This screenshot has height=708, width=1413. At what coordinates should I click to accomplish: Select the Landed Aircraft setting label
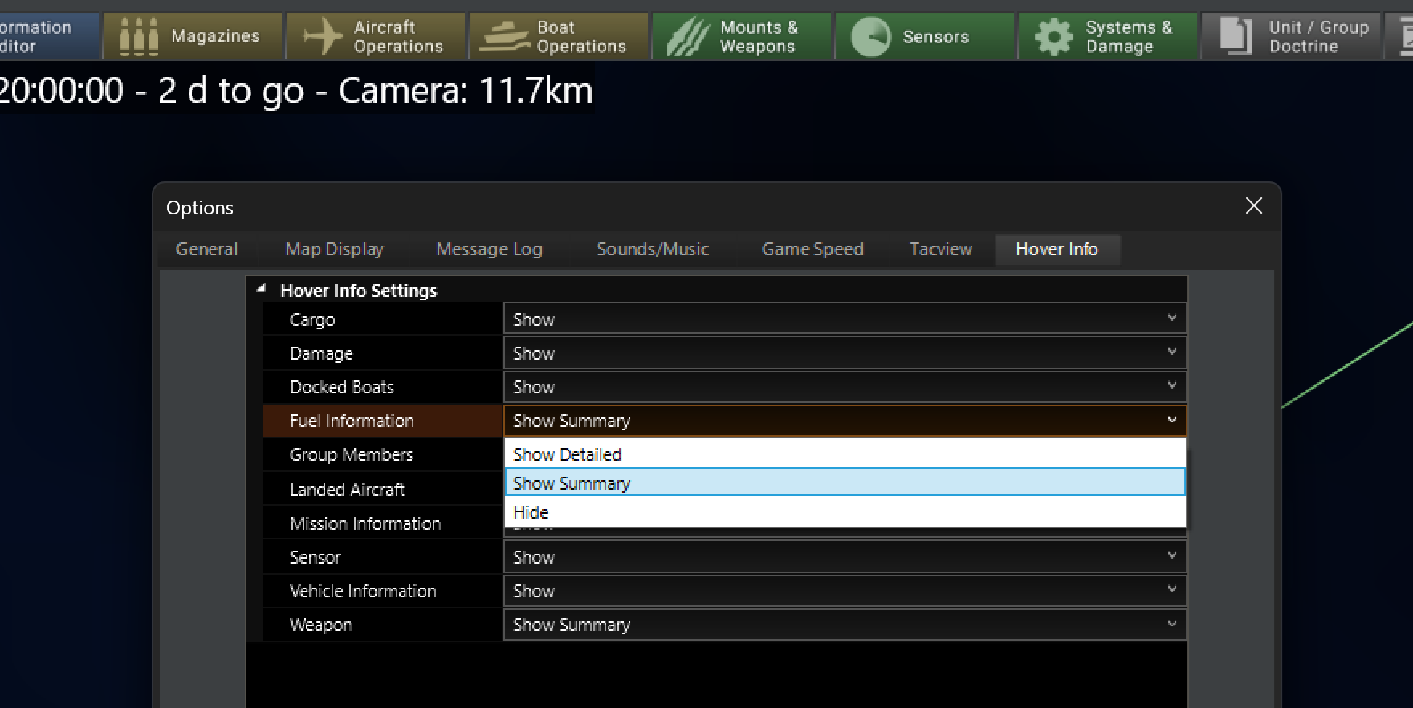click(x=347, y=490)
